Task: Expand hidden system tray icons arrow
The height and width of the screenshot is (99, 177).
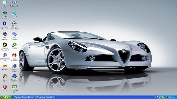Action: (x=158, y=97)
